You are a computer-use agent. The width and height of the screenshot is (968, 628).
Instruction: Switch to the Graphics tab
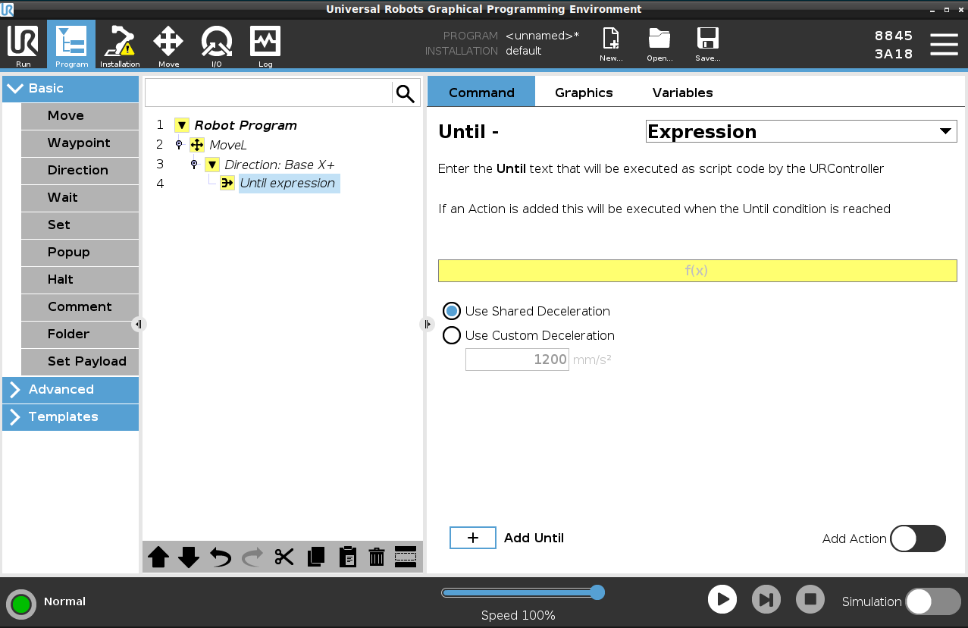click(x=584, y=93)
